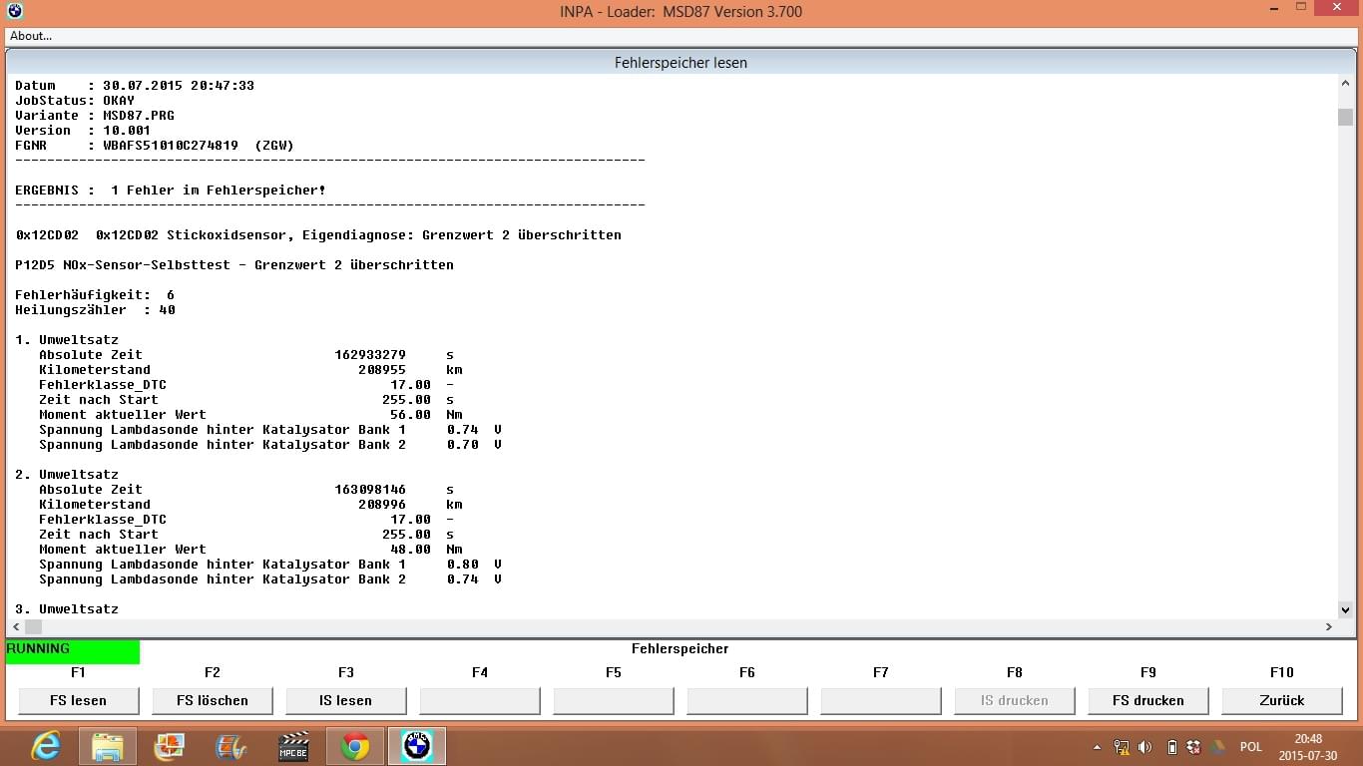
Task: Click the network warning tray icon
Action: coord(1122,746)
